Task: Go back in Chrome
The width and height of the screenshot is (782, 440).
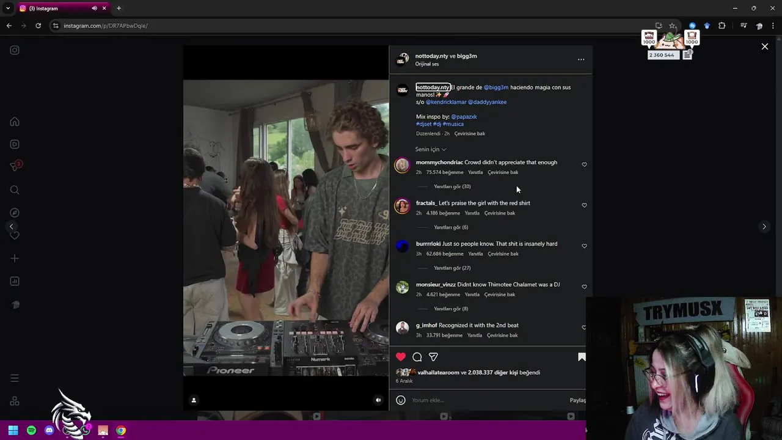Action: coord(9,26)
